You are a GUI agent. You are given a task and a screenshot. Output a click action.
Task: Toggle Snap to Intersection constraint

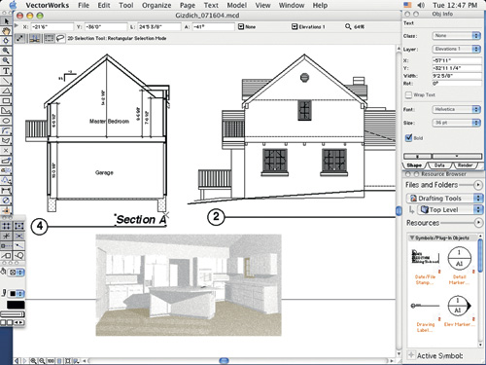(x=19, y=236)
